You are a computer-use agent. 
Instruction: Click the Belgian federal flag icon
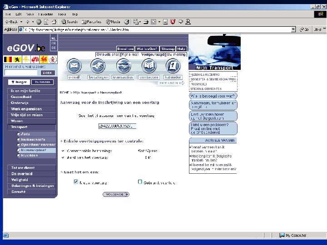pos(8,59)
